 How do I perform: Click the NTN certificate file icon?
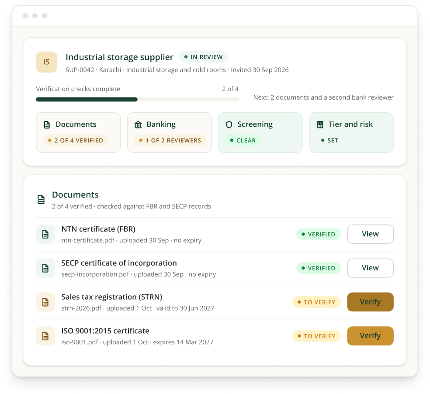point(45,234)
